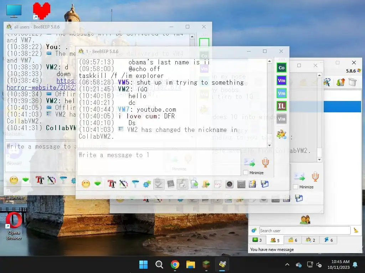Image resolution: width=365 pixels, height=273 pixels.
Task: Open BeeBEEP from the Windows taskbar
Action: click(x=222, y=264)
